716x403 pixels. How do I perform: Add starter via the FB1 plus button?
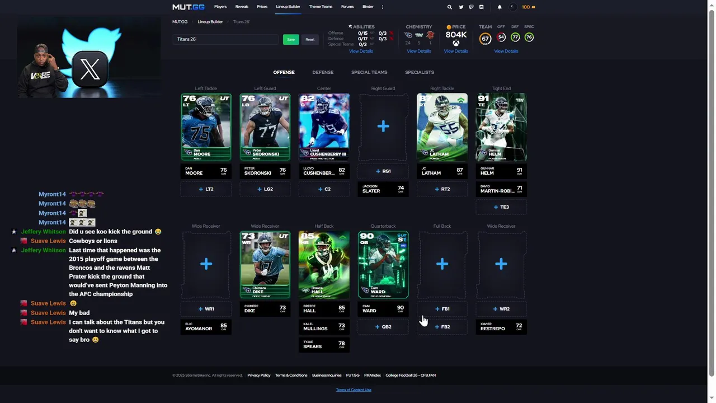(442, 309)
